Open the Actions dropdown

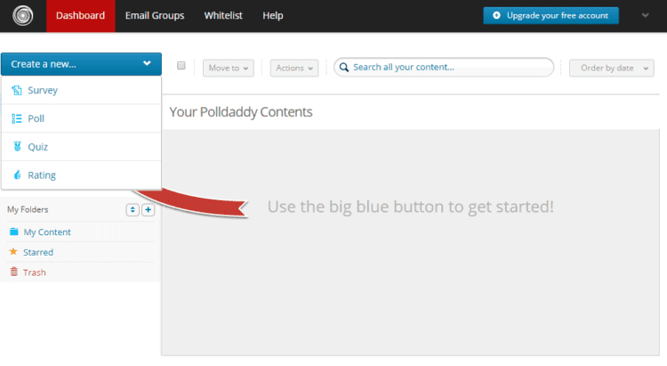(294, 69)
